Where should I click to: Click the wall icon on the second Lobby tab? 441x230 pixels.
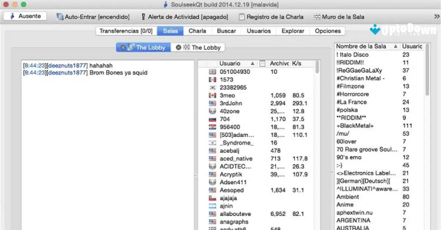point(187,47)
